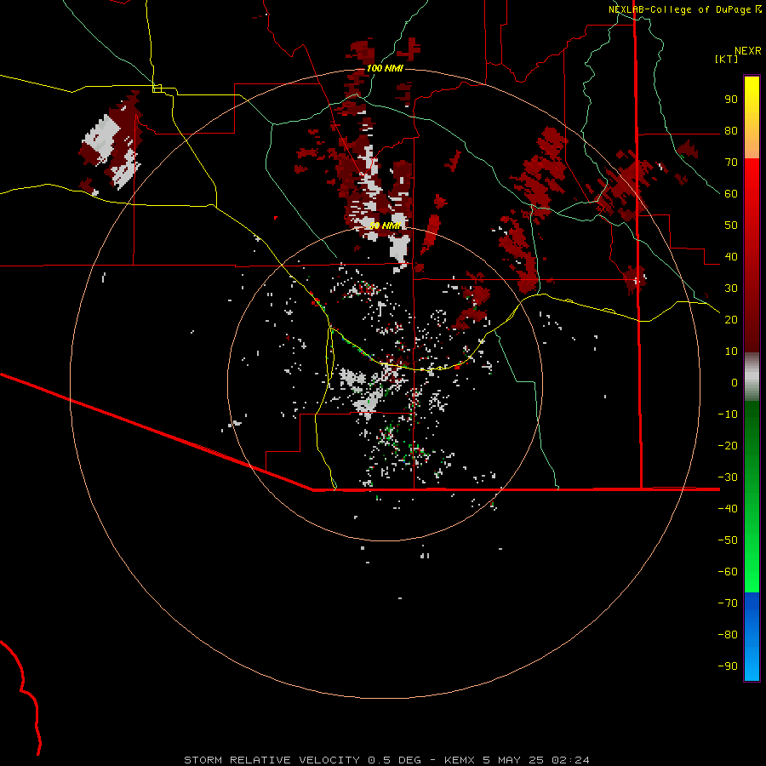The width and height of the screenshot is (766, 766).
Task: Click the -30 value on the velocity scale
Action: point(728,477)
